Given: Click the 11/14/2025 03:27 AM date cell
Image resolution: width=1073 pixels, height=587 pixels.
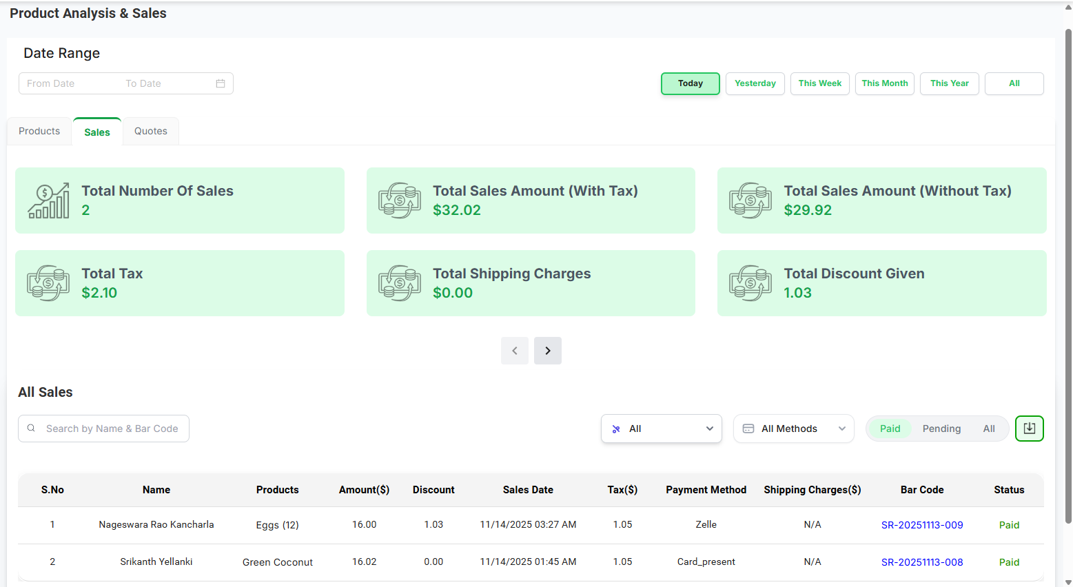Looking at the screenshot, I should coord(528,525).
